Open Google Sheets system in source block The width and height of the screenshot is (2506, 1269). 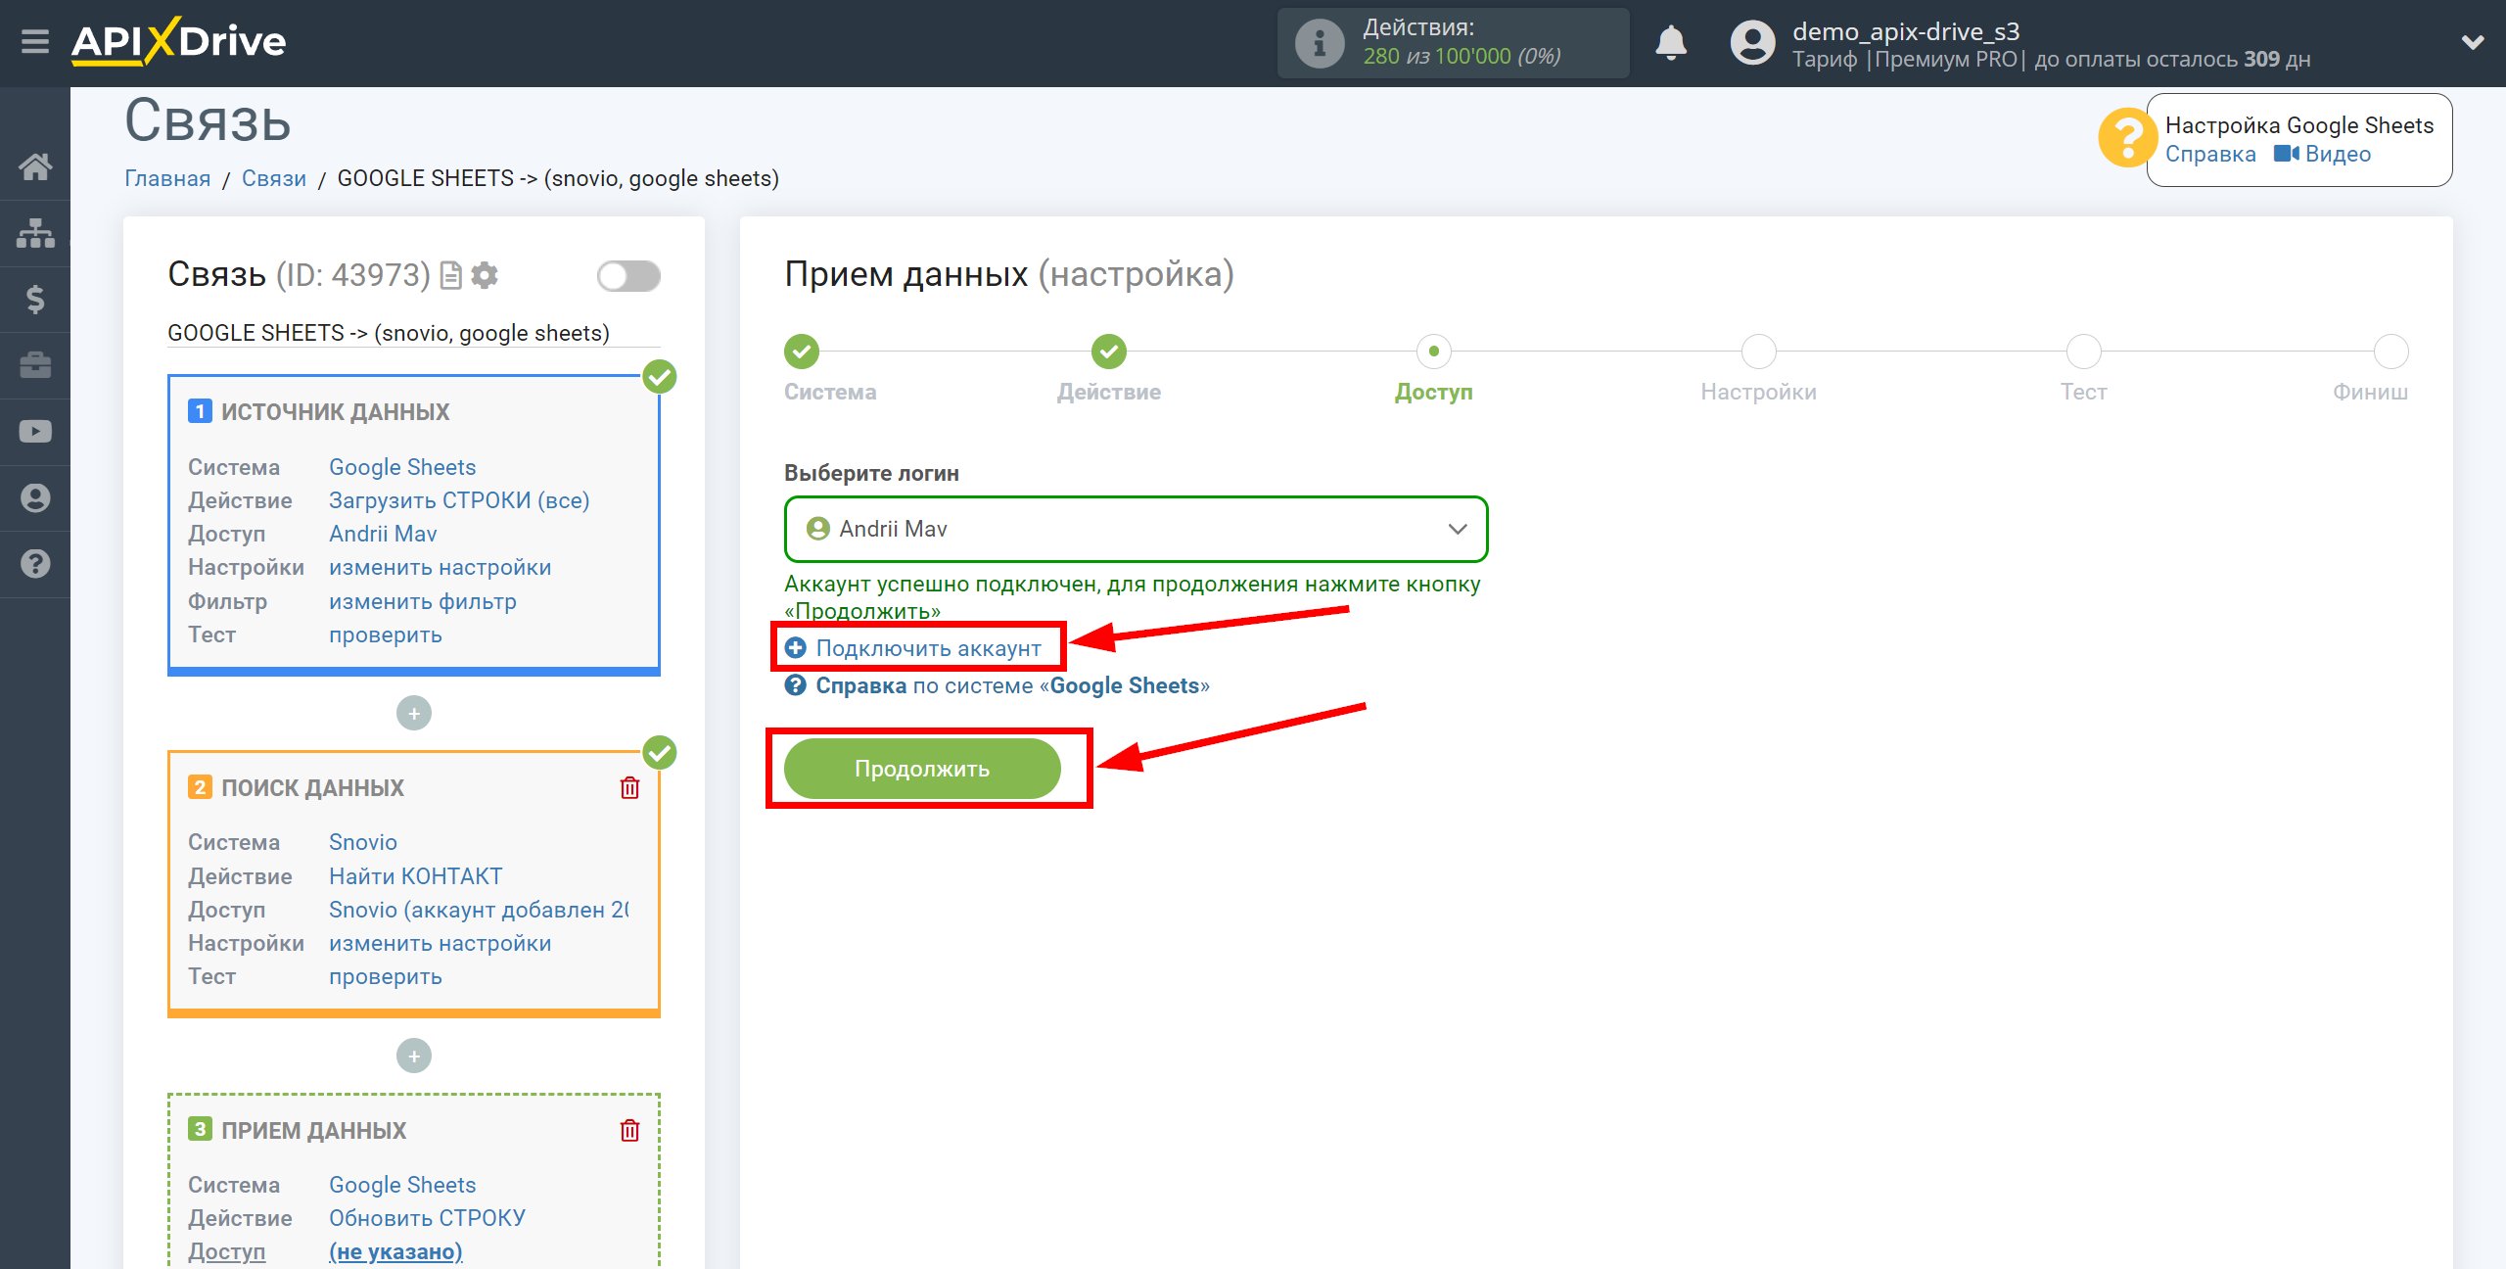[402, 467]
